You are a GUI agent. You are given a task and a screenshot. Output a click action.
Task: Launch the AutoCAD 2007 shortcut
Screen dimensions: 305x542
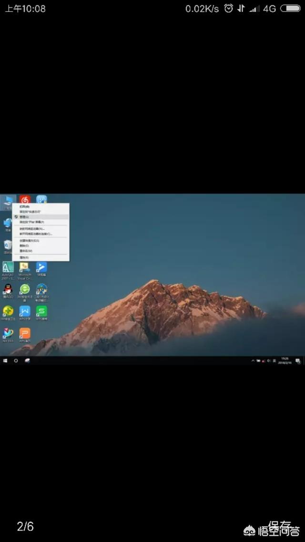(8, 270)
